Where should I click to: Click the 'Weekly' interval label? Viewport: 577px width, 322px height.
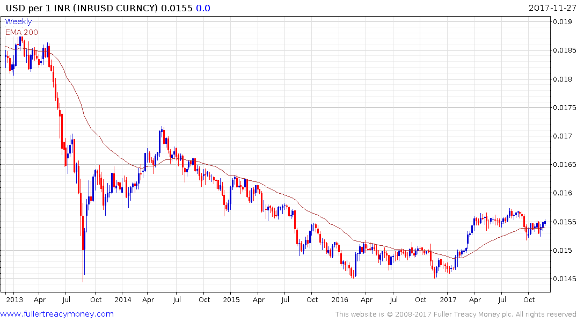[x=18, y=21]
